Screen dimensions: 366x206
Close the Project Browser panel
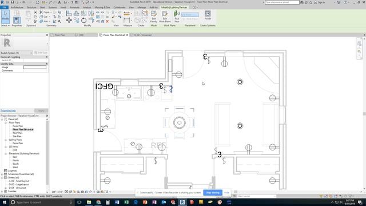tap(47, 116)
